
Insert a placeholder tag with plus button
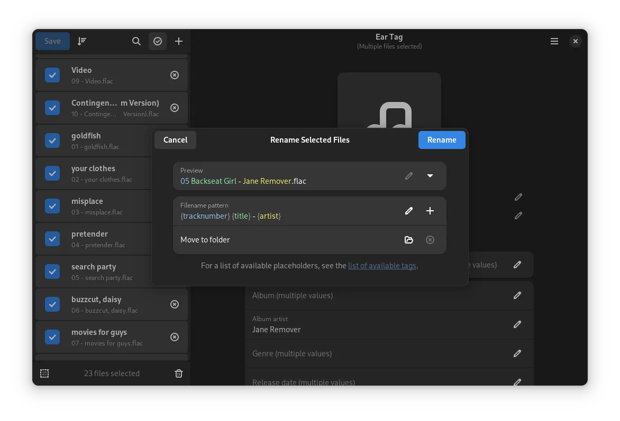click(430, 211)
